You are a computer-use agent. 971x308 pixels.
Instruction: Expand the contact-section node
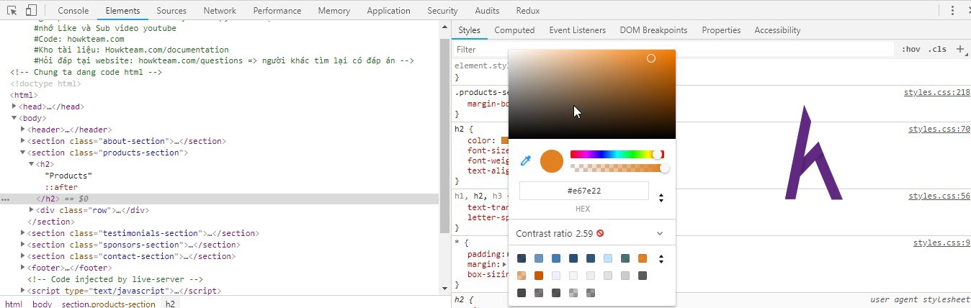(x=23, y=256)
